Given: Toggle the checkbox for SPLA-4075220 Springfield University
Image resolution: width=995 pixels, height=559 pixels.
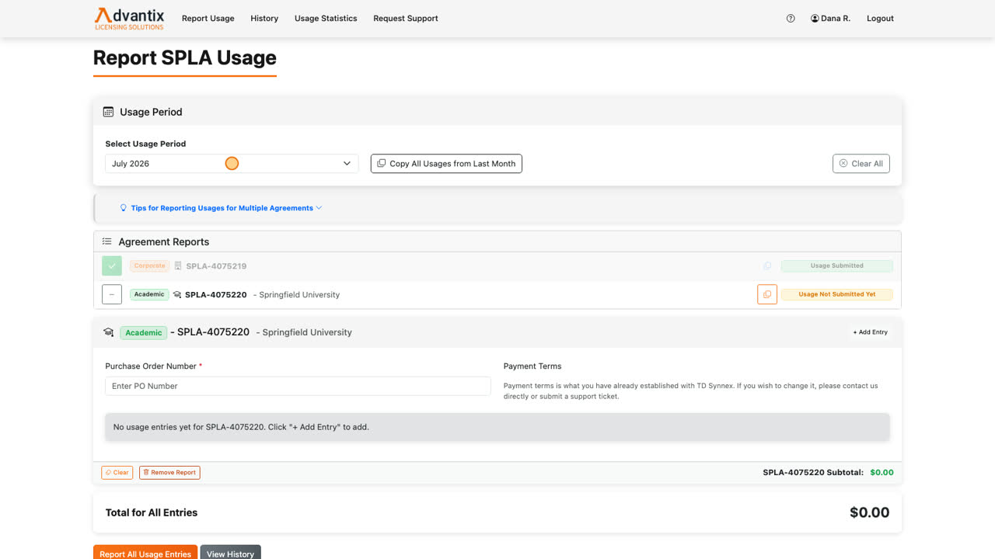Looking at the screenshot, I should pos(112,295).
